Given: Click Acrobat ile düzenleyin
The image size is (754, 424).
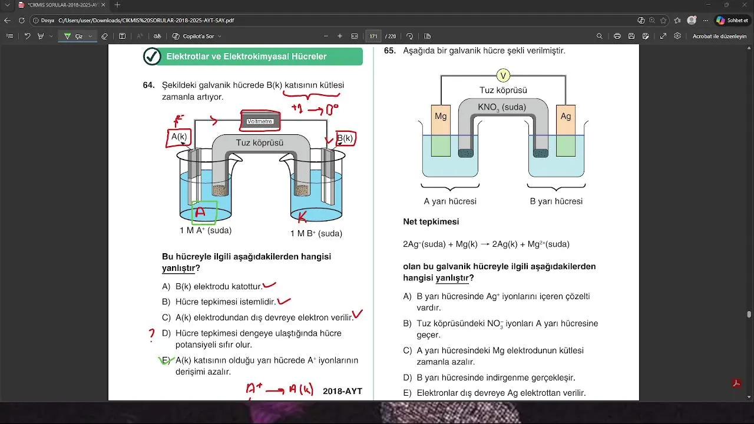Looking at the screenshot, I should [719, 36].
